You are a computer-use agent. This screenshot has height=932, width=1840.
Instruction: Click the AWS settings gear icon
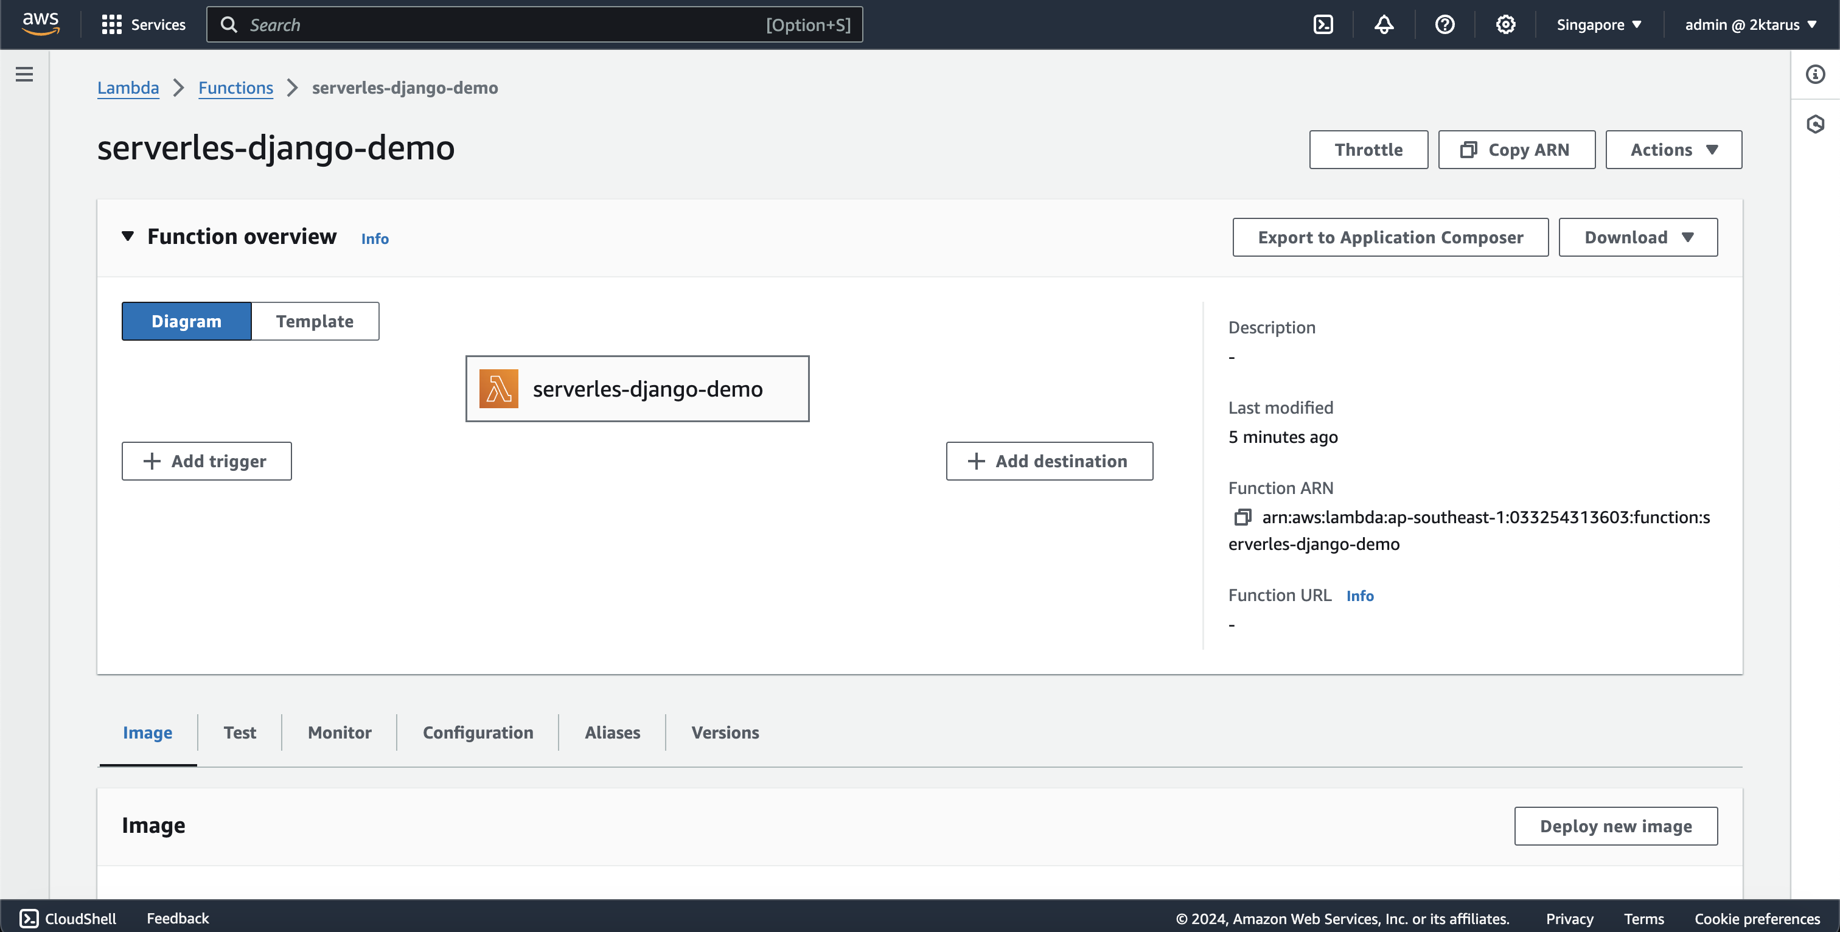click(x=1505, y=24)
